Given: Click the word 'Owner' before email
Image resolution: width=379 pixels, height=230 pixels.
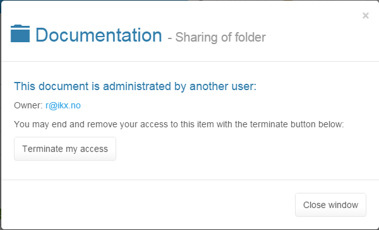Looking at the screenshot, I should tap(27, 106).
